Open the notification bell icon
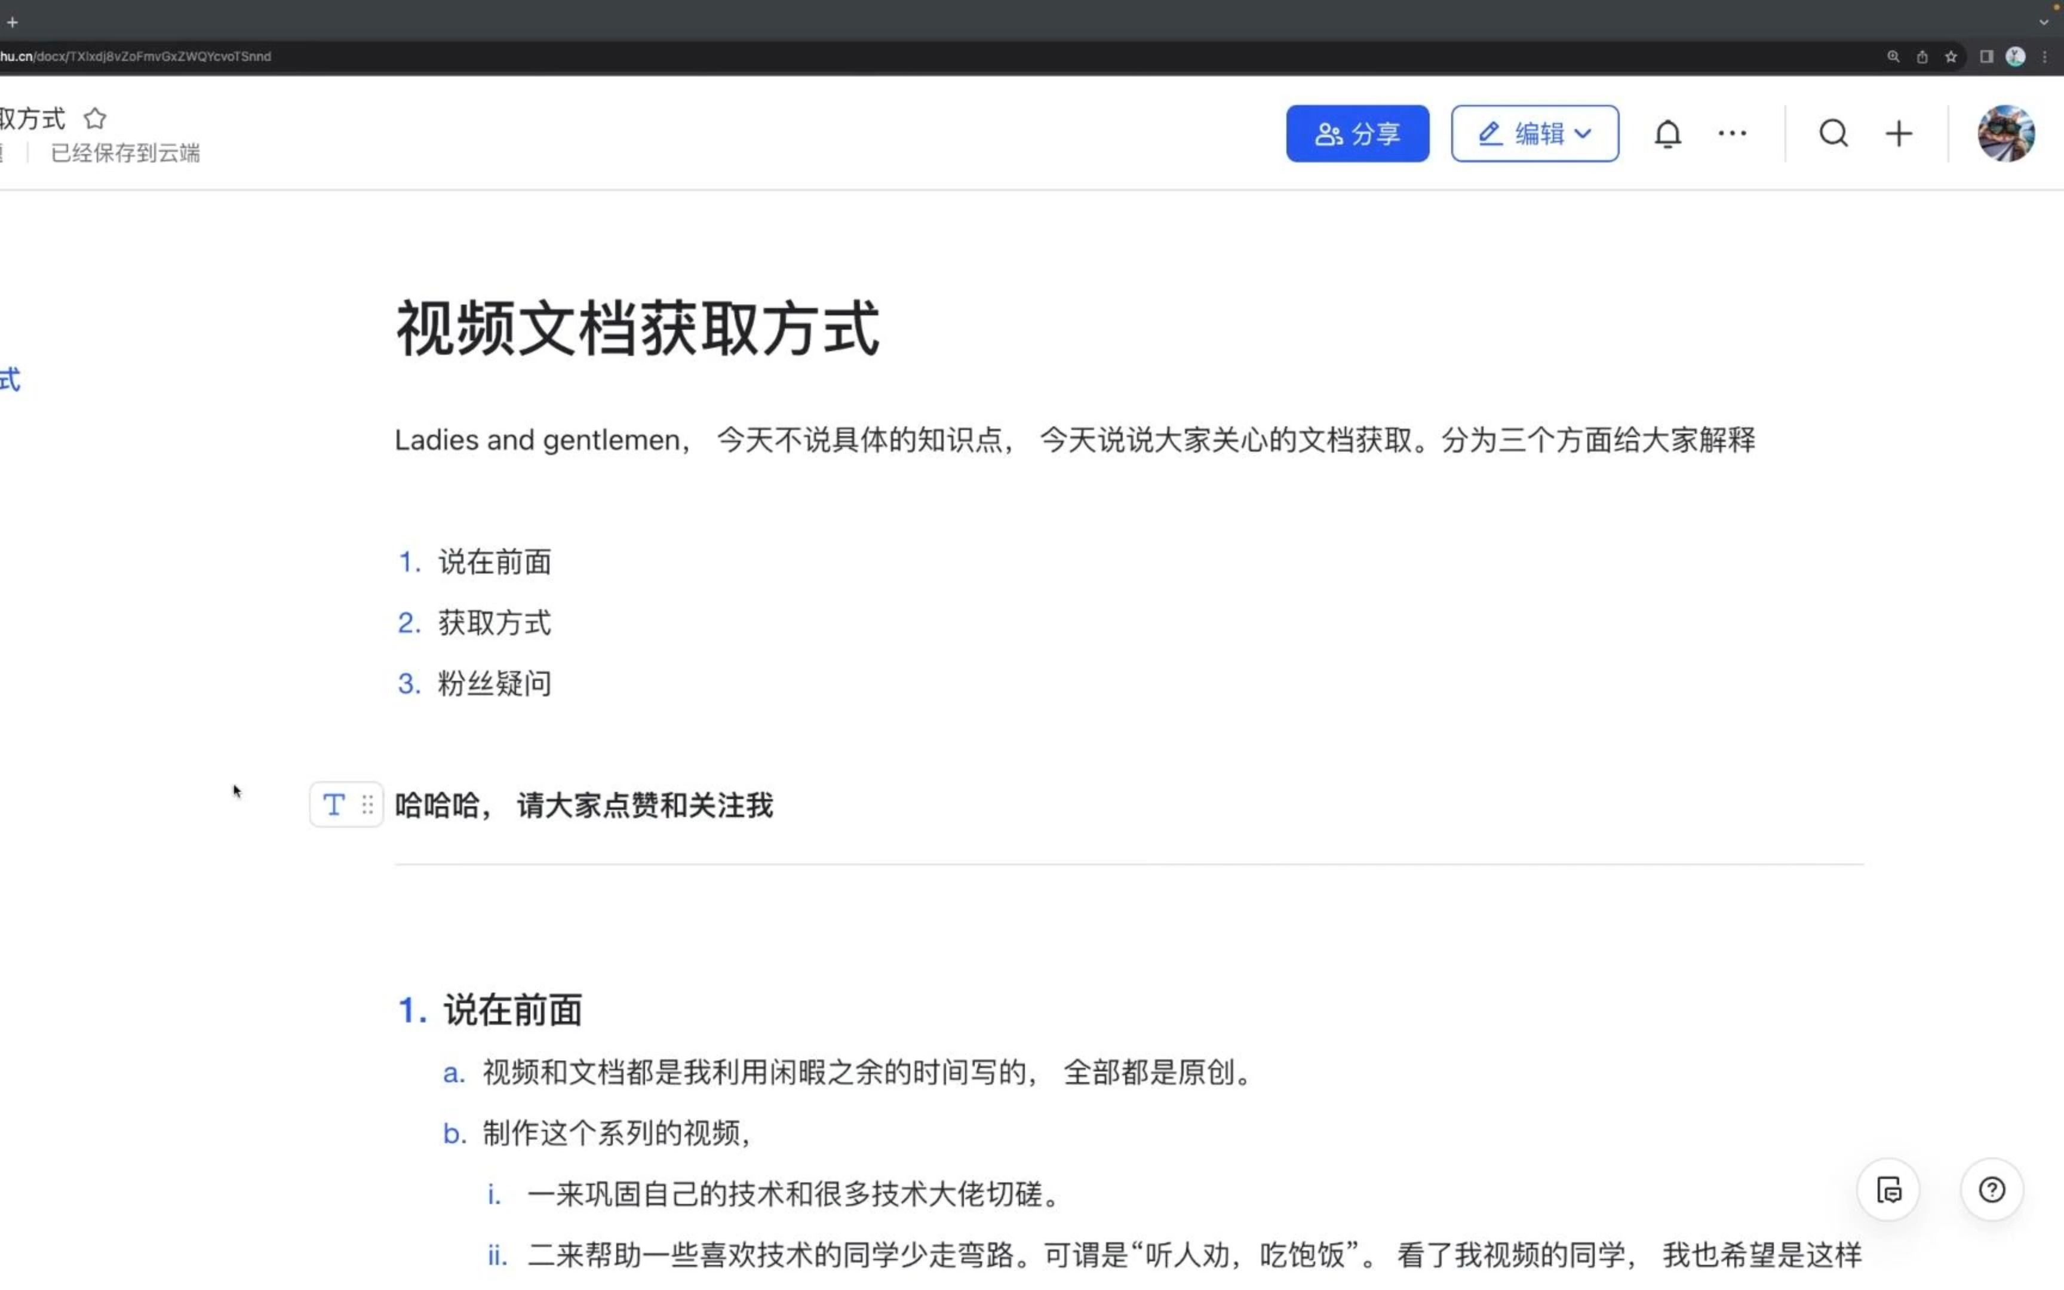2064x1290 pixels. tap(1667, 133)
